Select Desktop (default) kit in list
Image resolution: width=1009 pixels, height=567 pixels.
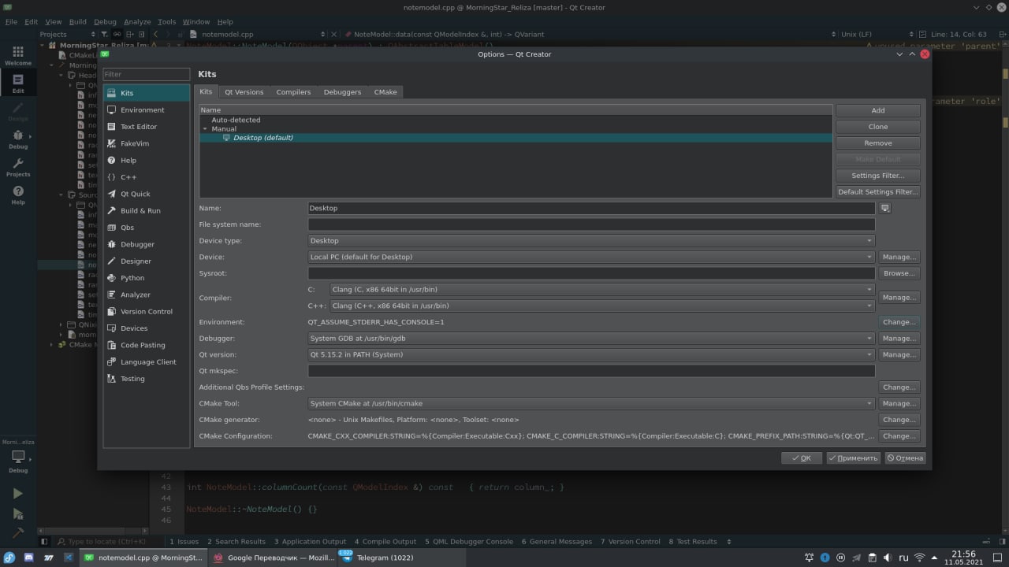[516, 138]
